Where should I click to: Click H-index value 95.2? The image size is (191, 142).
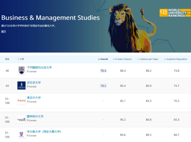click(x=123, y=119)
